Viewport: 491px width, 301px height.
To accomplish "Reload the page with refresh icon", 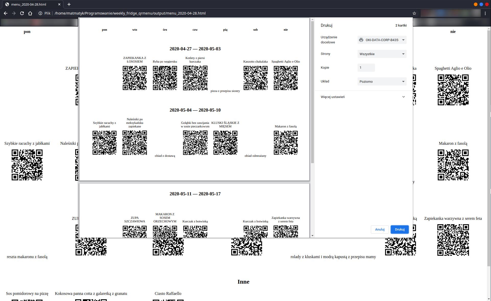I will click(22, 13).
